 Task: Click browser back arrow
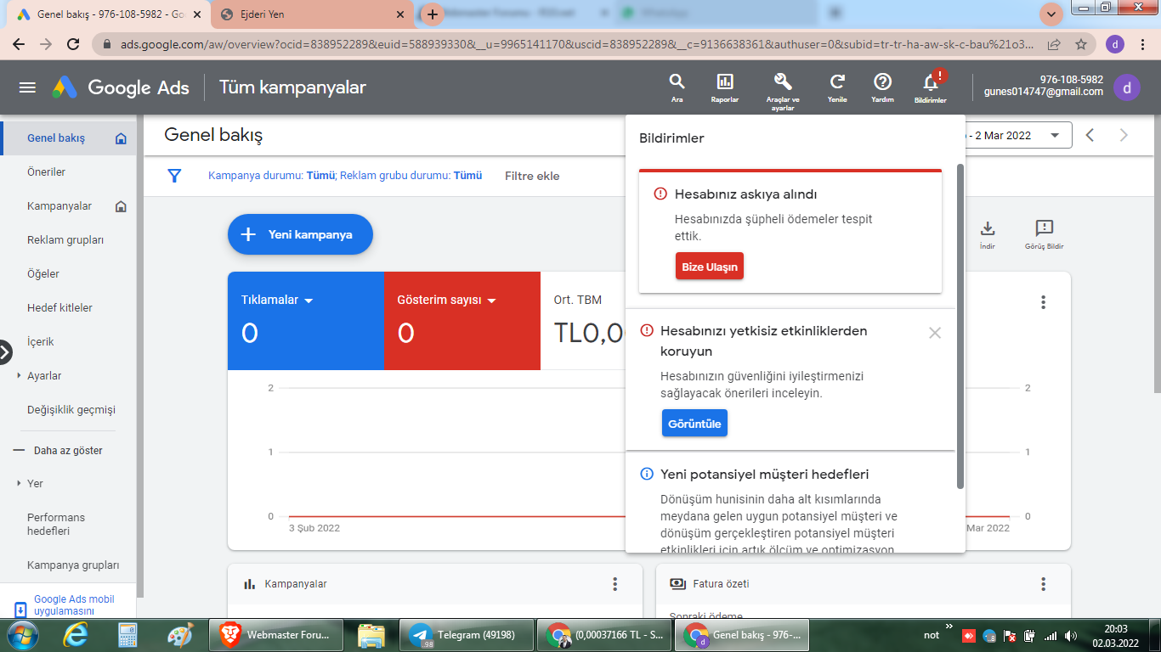tap(19, 44)
